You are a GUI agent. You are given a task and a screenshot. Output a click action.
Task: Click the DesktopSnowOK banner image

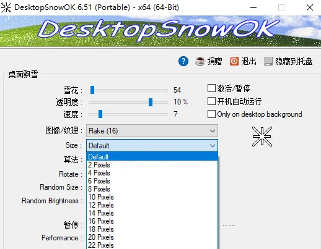pos(160,32)
